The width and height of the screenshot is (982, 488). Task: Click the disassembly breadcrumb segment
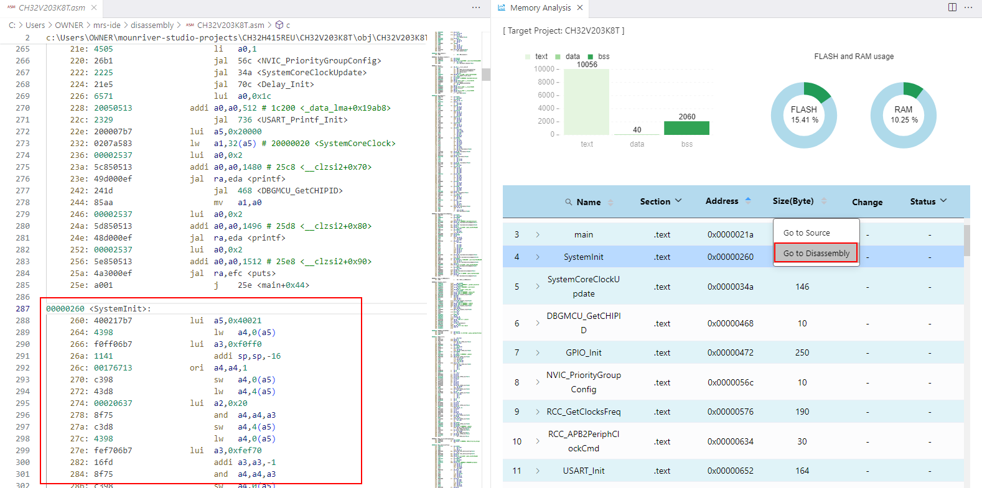point(152,25)
